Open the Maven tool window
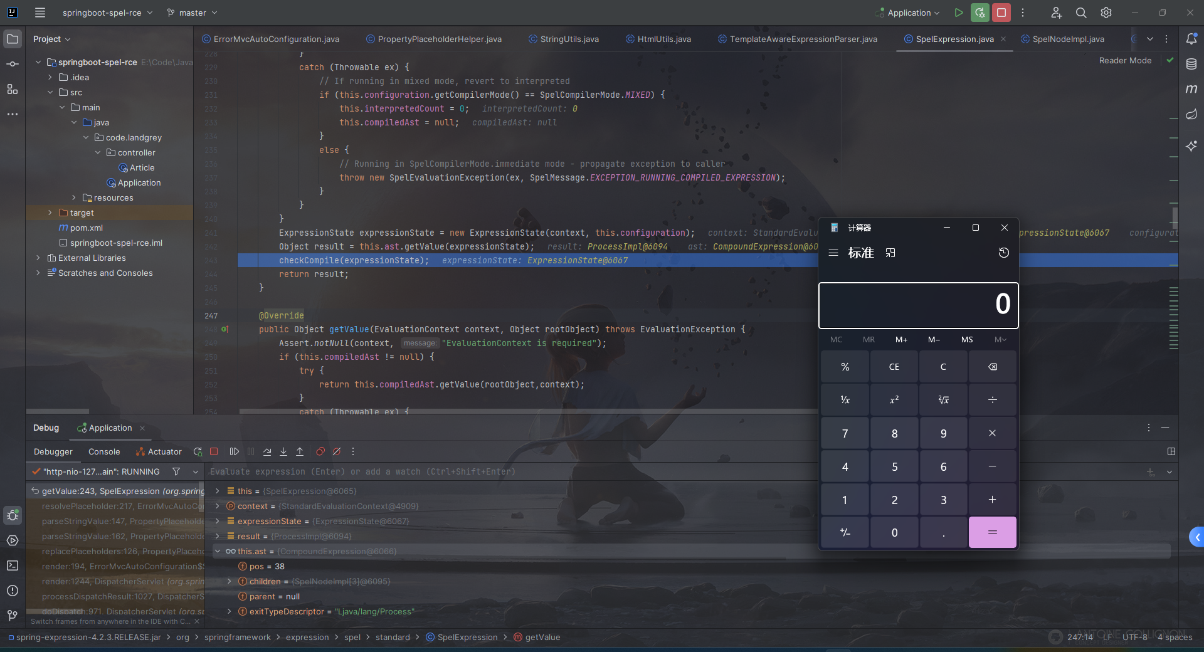 [x=1191, y=89]
